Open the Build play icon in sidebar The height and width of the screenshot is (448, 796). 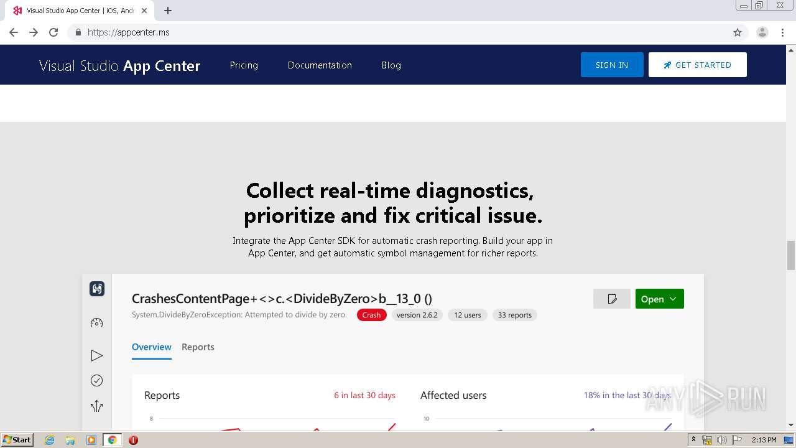coord(96,355)
